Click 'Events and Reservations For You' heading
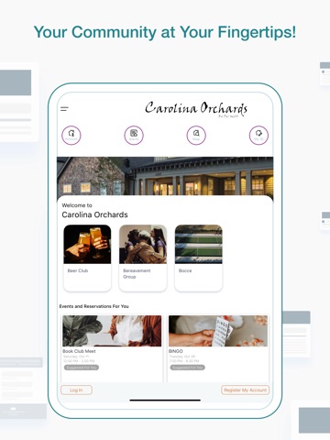 (x=94, y=306)
